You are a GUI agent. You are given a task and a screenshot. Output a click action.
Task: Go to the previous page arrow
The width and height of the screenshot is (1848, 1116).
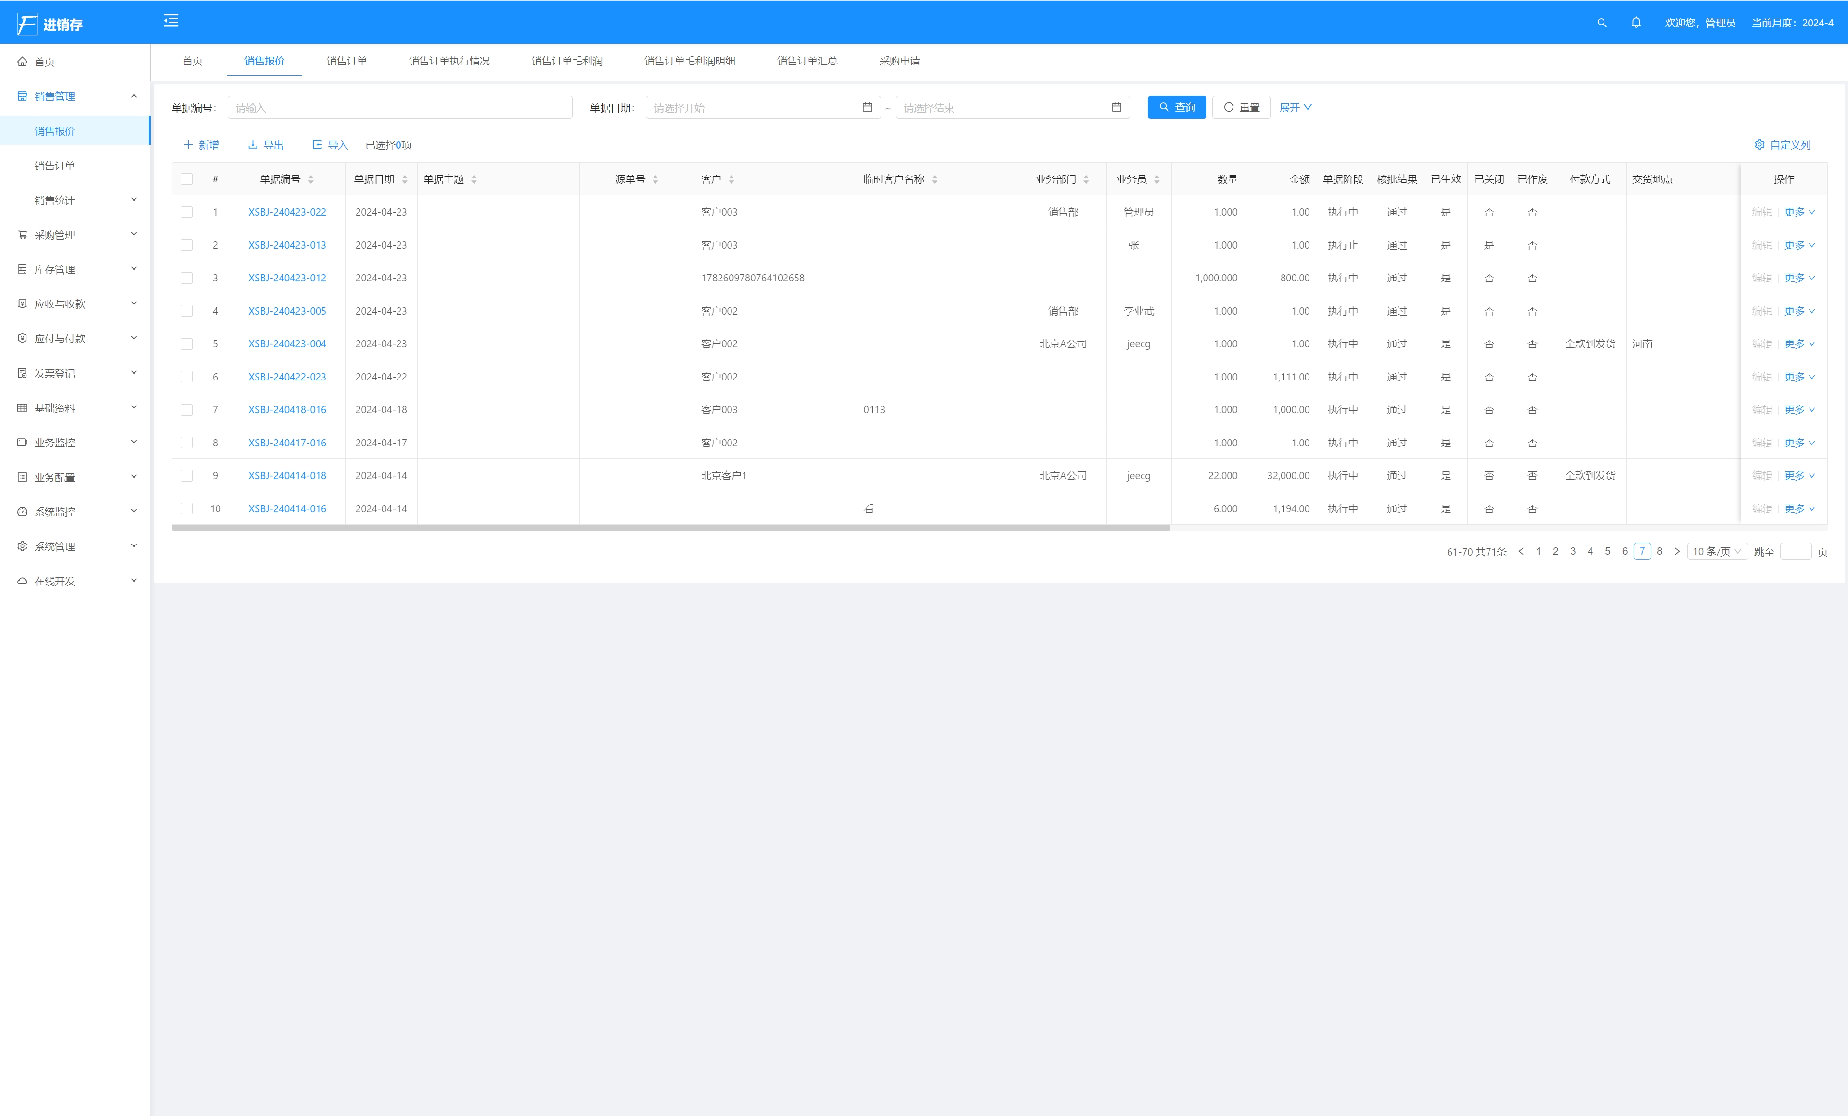point(1520,551)
